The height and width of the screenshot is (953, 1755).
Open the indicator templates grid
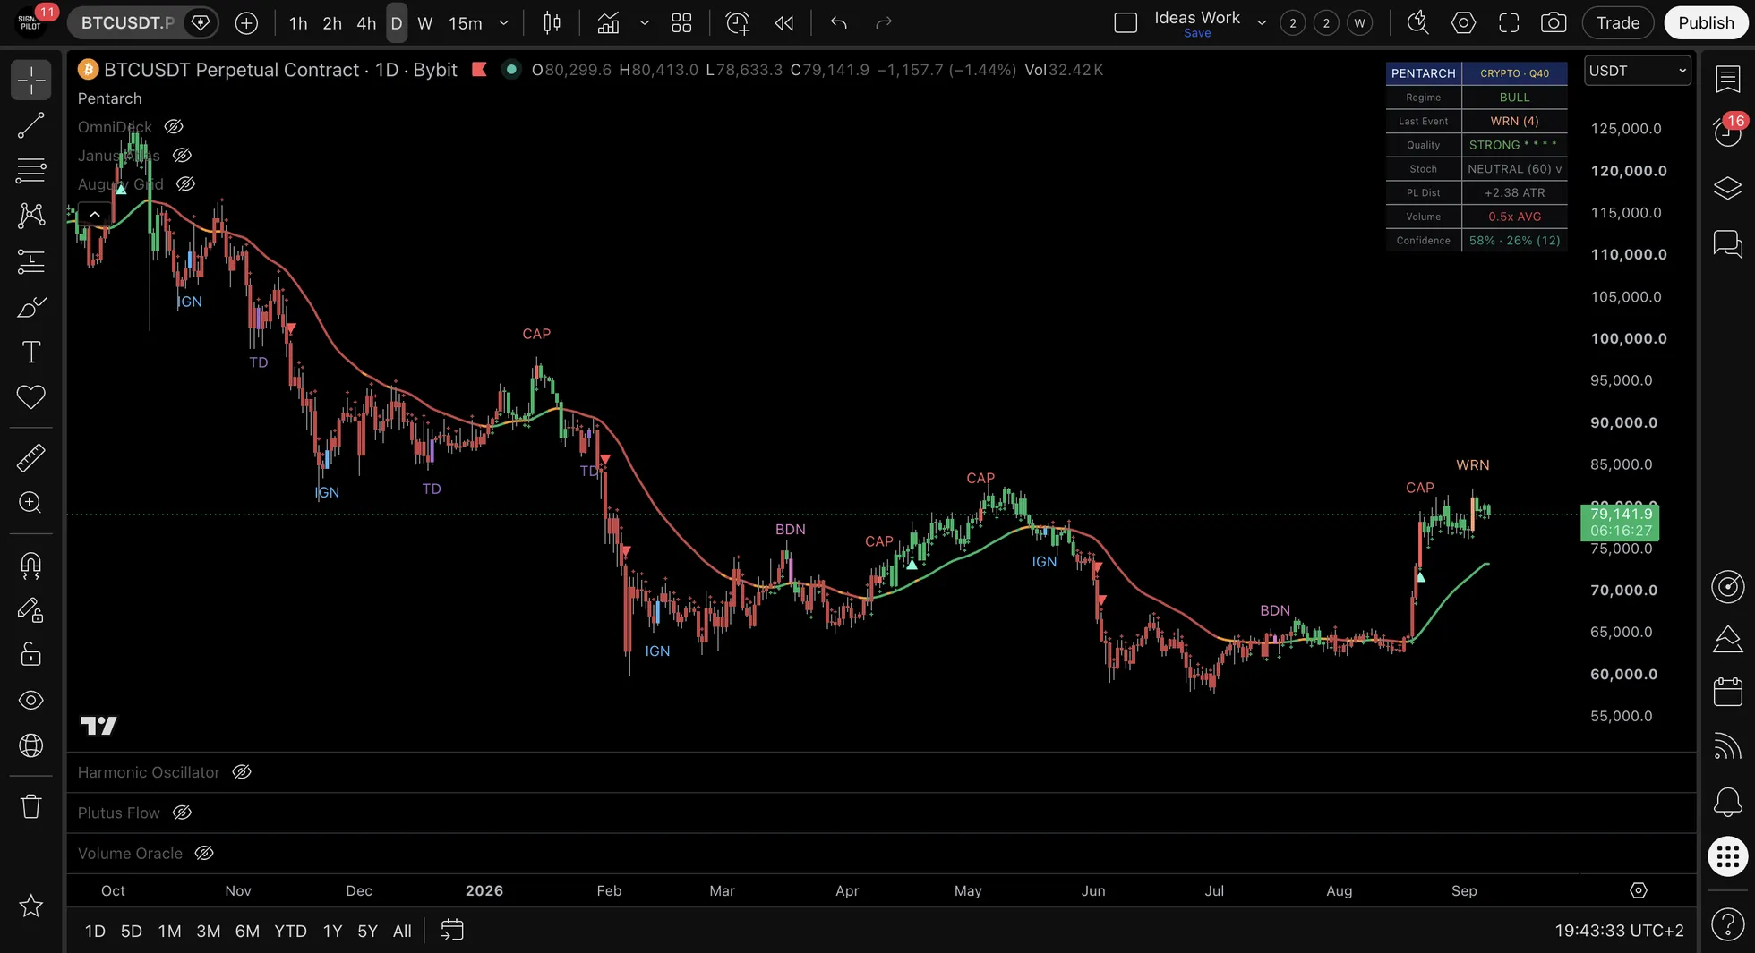click(x=681, y=22)
